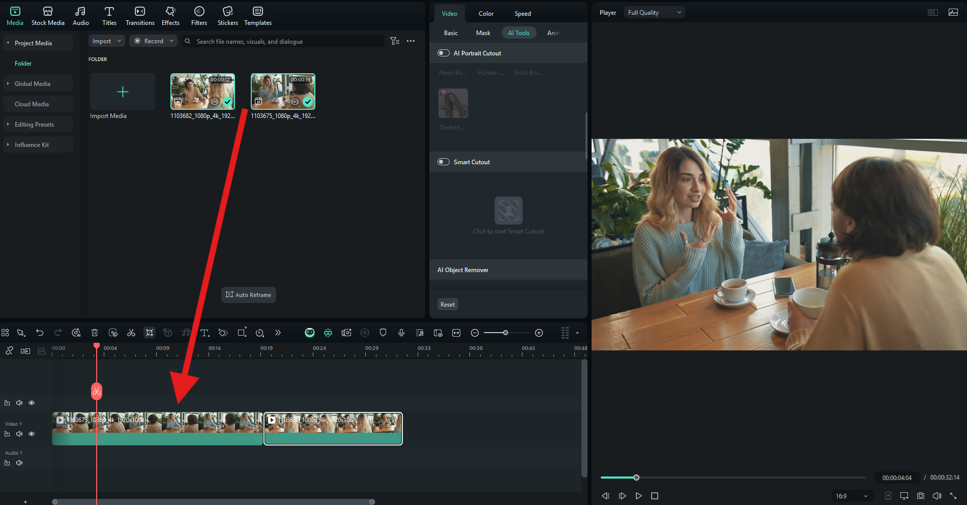This screenshot has height=505, width=967.
Task: Click the Redo icon in timeline toolbar
Action: (x=58, y=333)
